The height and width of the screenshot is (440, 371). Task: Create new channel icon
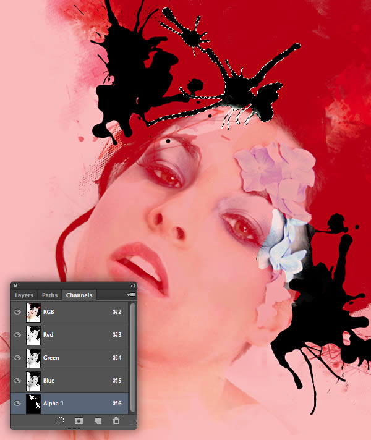[x=98, y=421]
